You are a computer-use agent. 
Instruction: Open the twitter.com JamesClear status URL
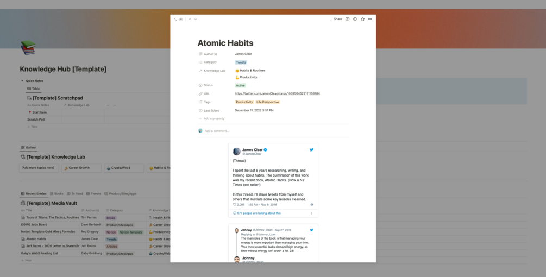tap(277, 93)
